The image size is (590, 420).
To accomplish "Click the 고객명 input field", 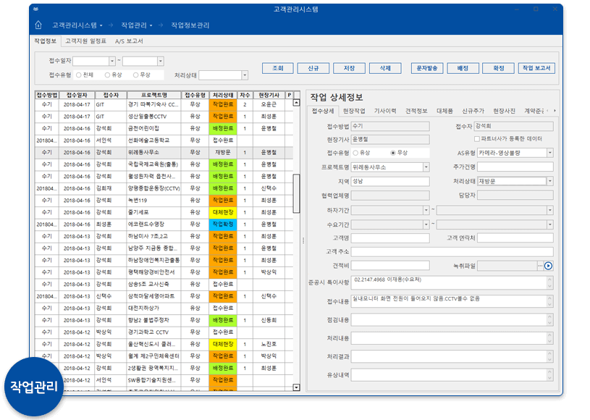I will click(390, 238).
